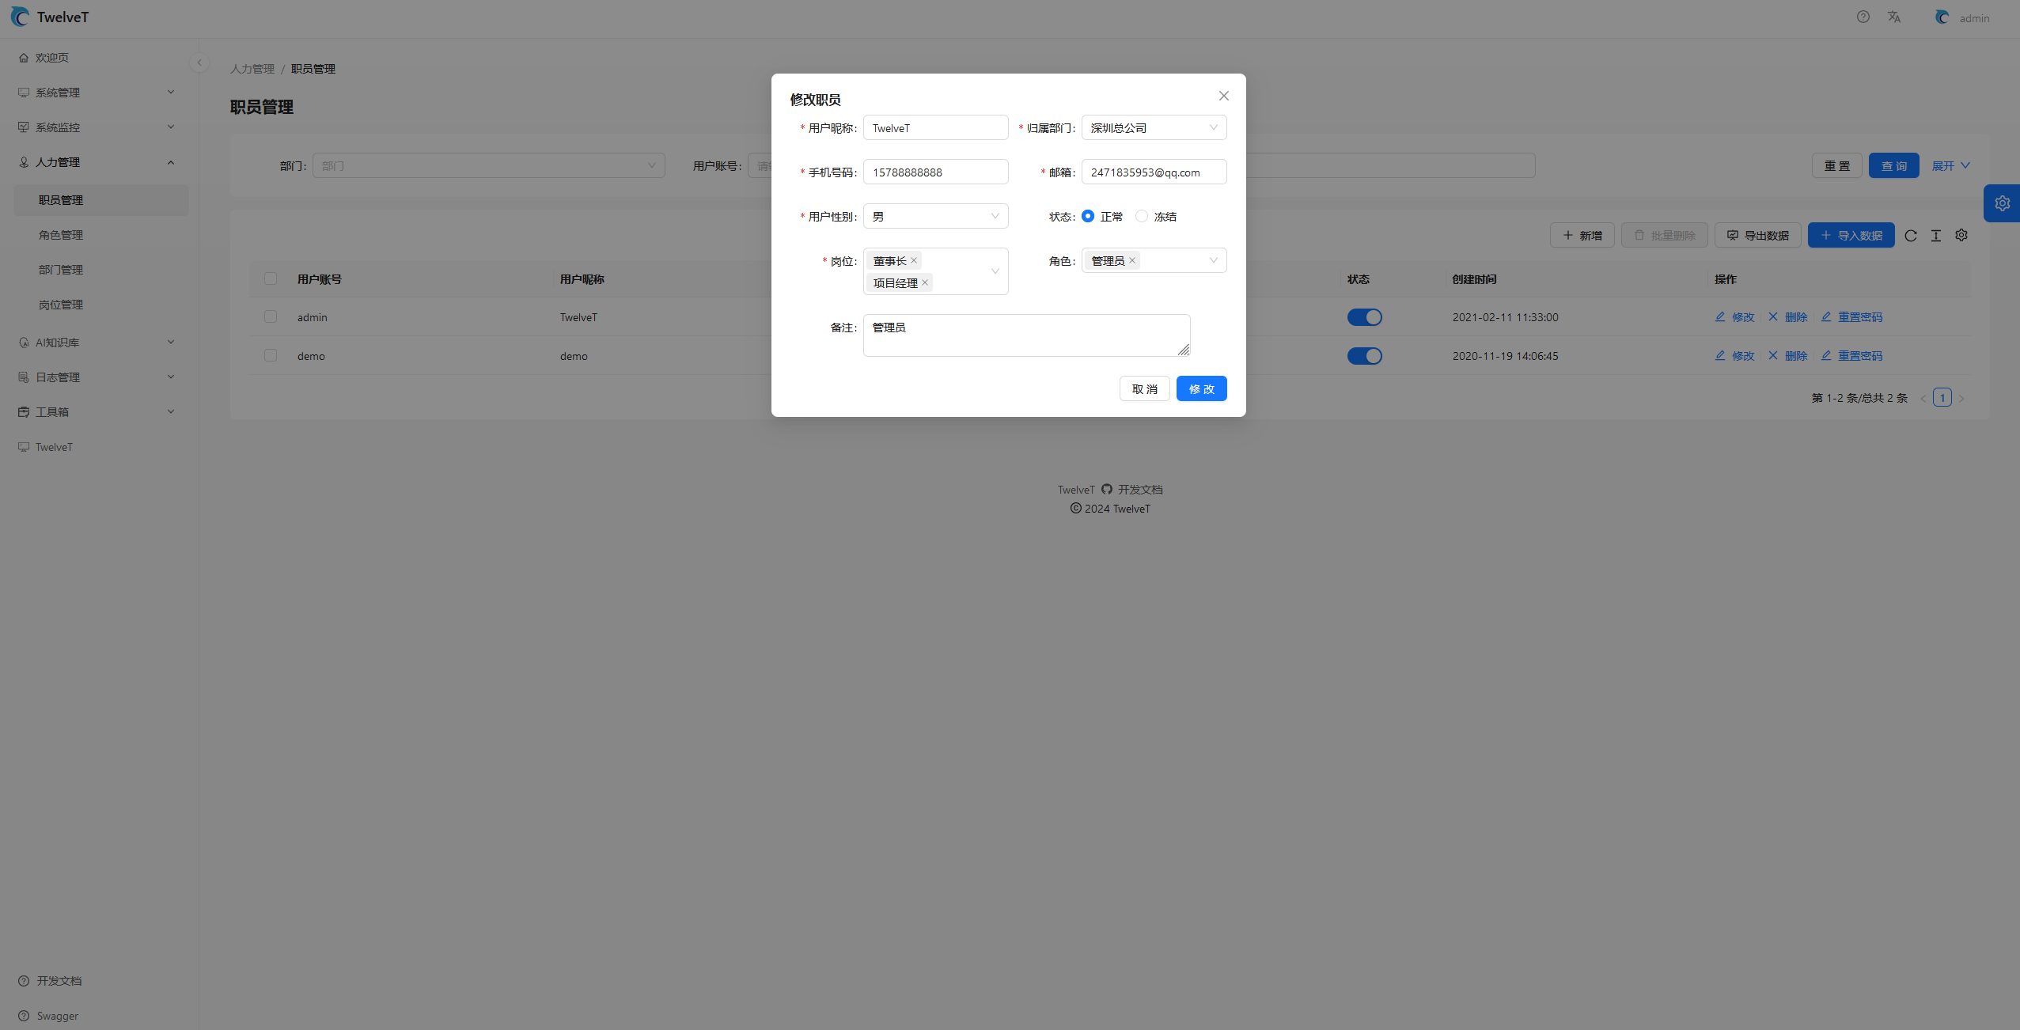Open 角色管理 in the sidebar

tap(61, 235)
